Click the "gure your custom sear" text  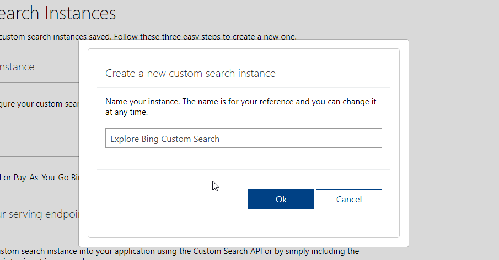pyautogui.click(x=41, y=104)
